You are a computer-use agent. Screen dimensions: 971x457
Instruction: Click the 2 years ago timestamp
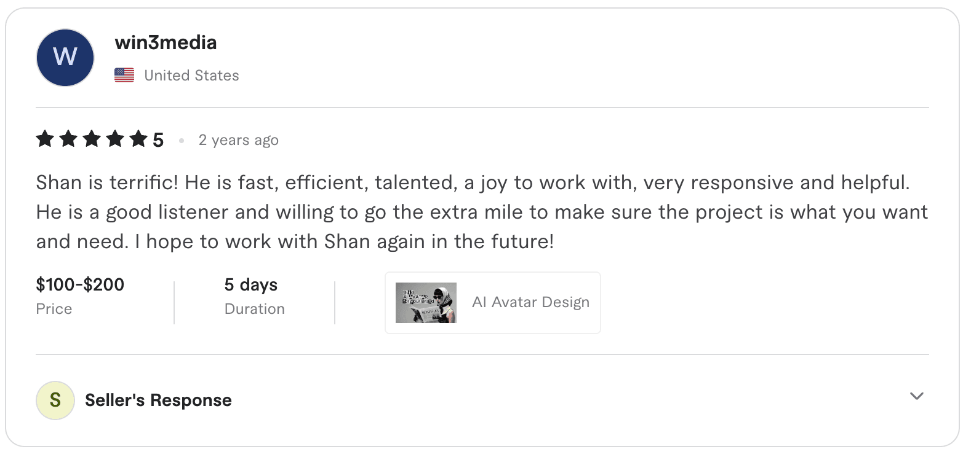pos(238,139)
